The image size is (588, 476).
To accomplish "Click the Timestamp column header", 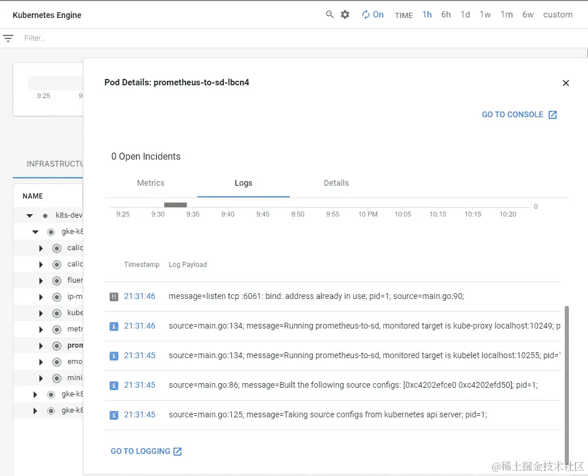I will (x=141, y=265).
